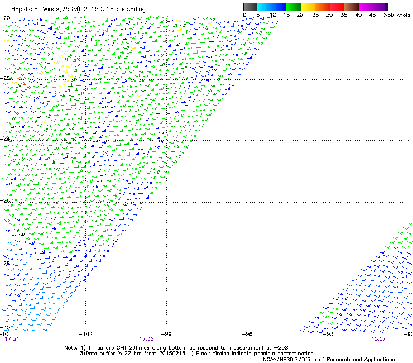The image size is (413, 363).
Task: Click the '-28' latitude axis label
Action: (x=5, y=264)
